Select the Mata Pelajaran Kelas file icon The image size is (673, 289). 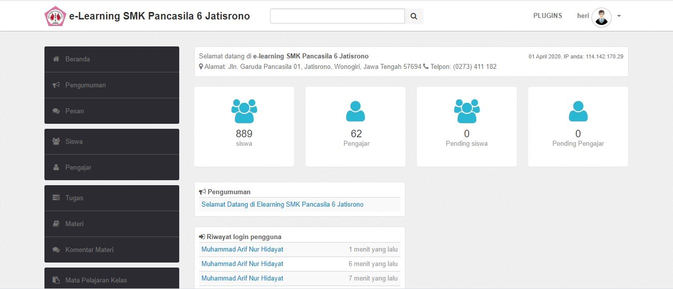pos(56,280)
